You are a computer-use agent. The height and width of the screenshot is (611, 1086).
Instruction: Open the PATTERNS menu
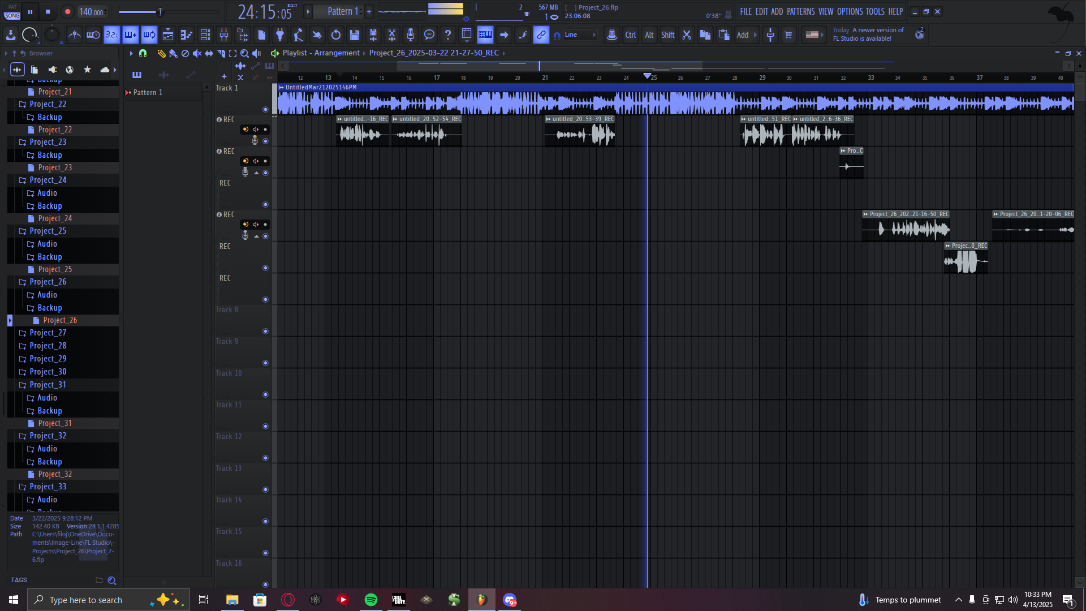[800, 11]
